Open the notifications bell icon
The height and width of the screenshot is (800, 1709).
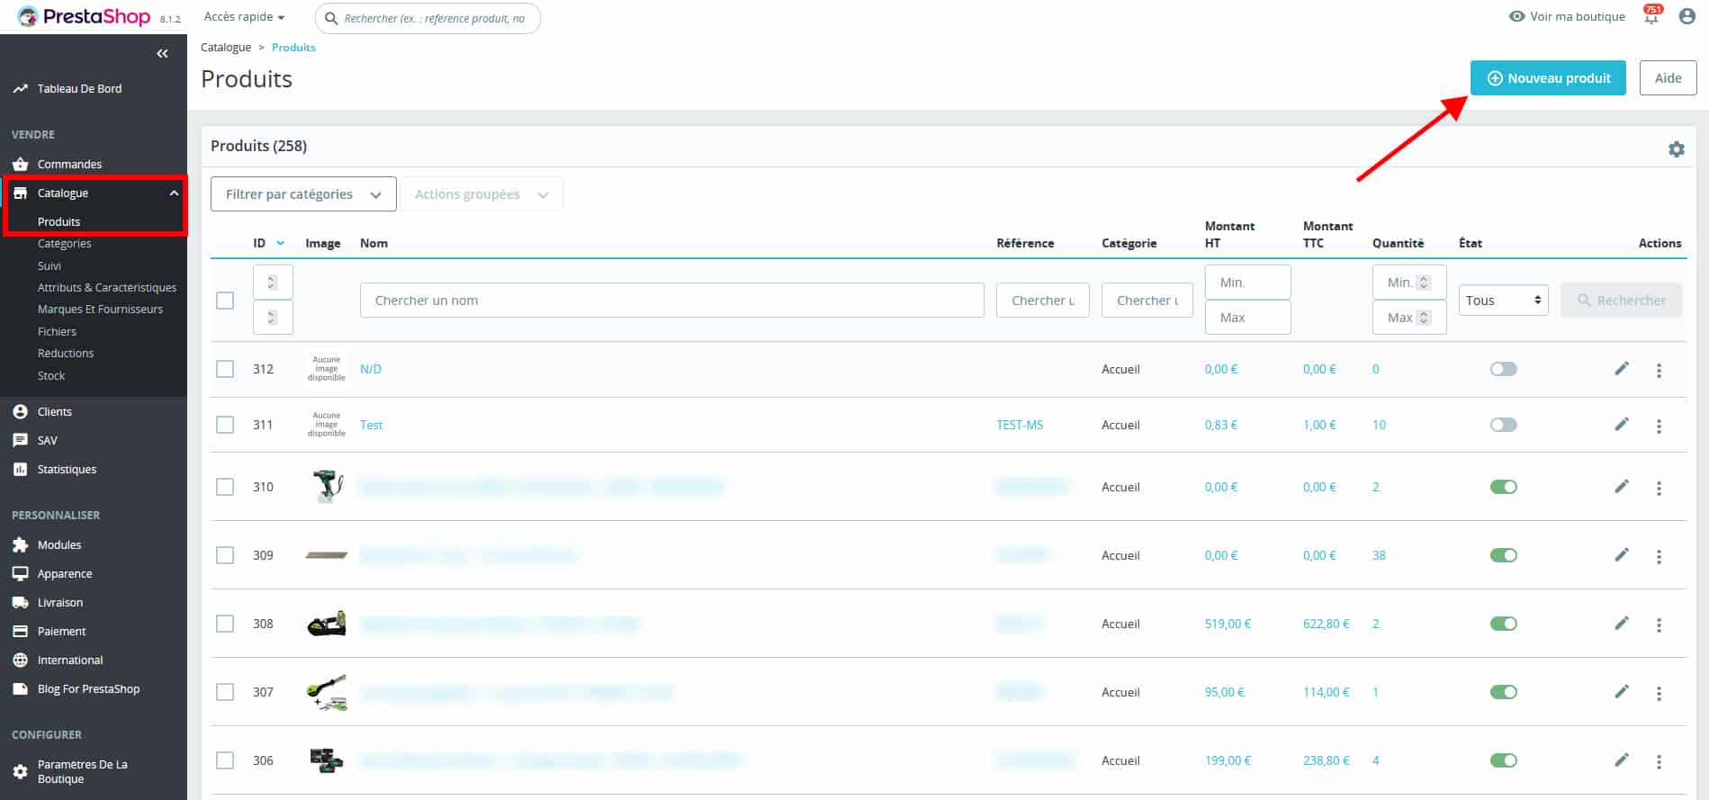click(x=1651, y=16)
